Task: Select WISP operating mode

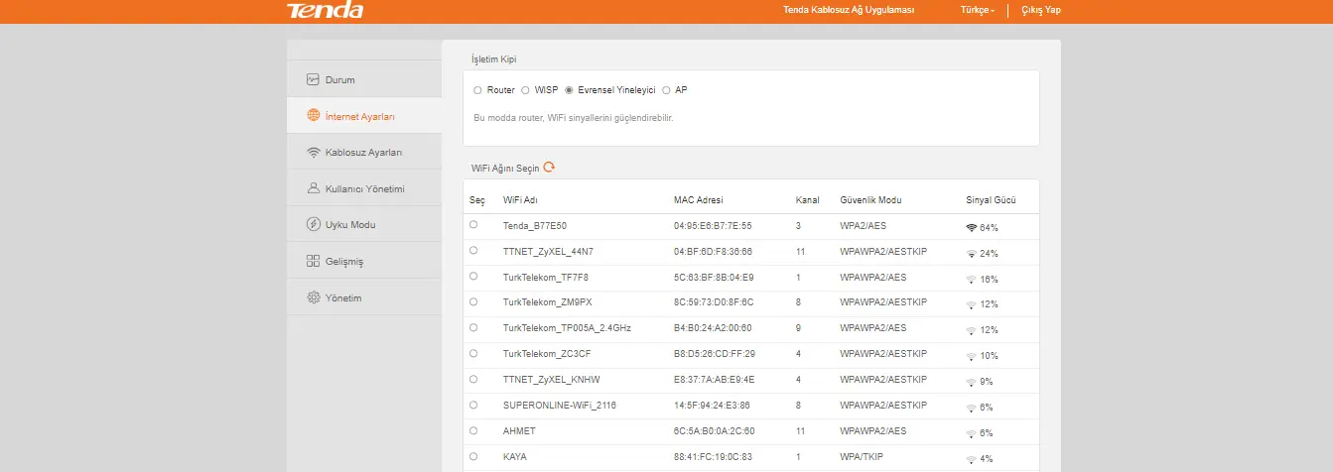Action: click(525, 89)
